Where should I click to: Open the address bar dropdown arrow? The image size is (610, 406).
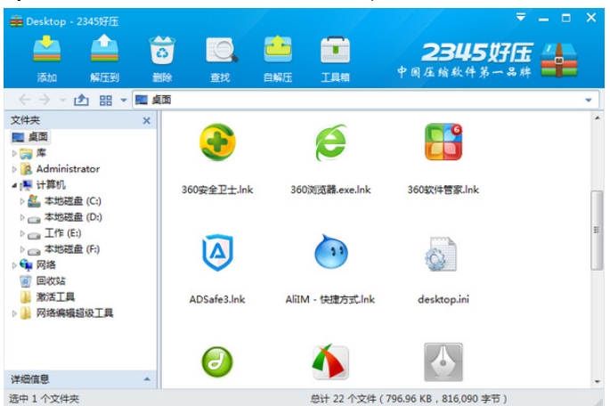coord(589,101)
